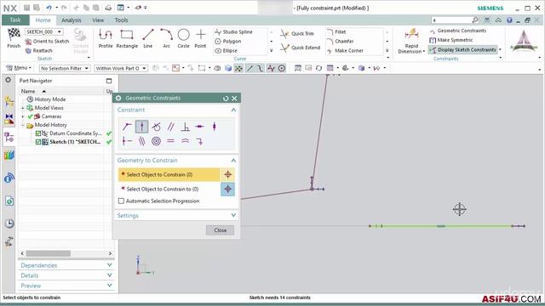Image resolution: width=545 pixels, height=306 pixels.
Task: Click Reattach
Action: point(39,51)
